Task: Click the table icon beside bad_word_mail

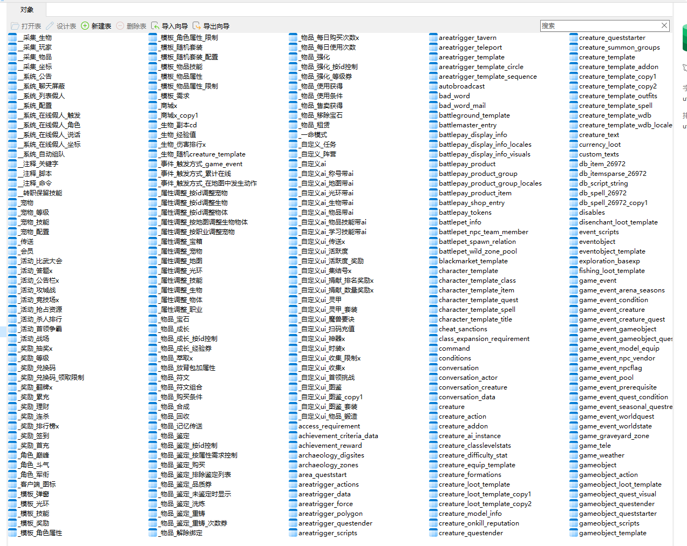Action: tap(433, 106)
